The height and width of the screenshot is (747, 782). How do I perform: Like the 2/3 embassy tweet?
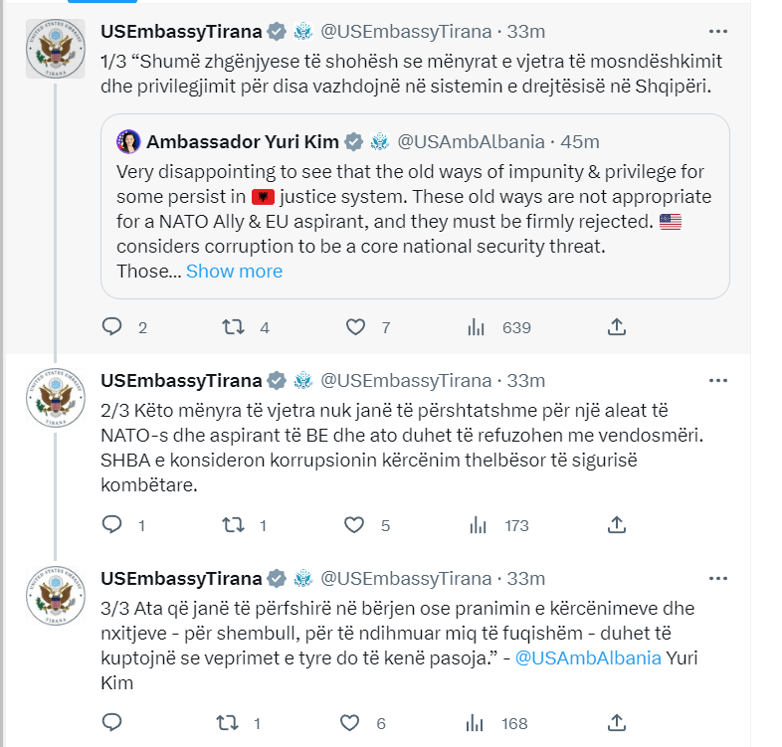[355, 525]
